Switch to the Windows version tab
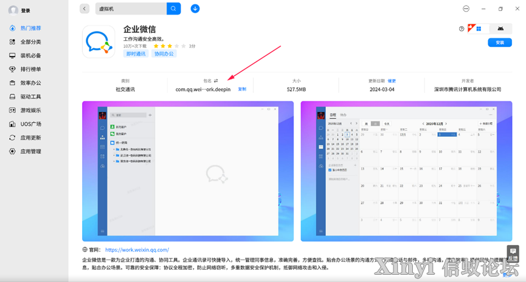526x282 pixels. [x=479, y=29]
